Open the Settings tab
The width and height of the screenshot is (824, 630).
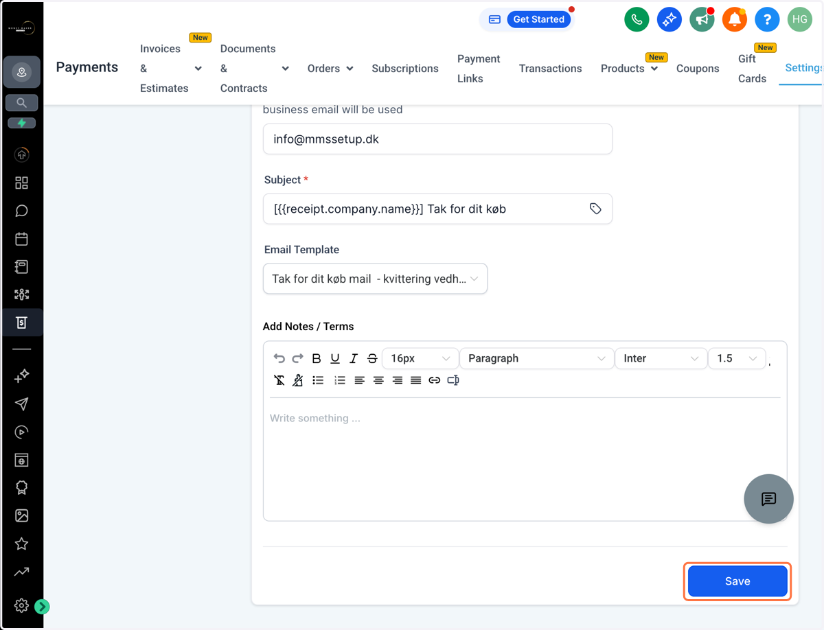[x=804, y=68]
